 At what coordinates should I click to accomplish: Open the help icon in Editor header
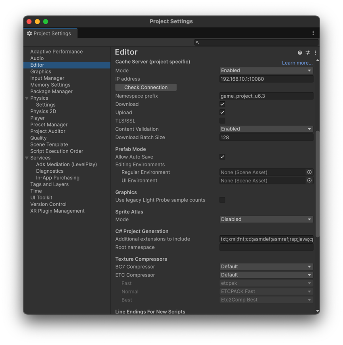pyautogui.click(x=300, y=53)
